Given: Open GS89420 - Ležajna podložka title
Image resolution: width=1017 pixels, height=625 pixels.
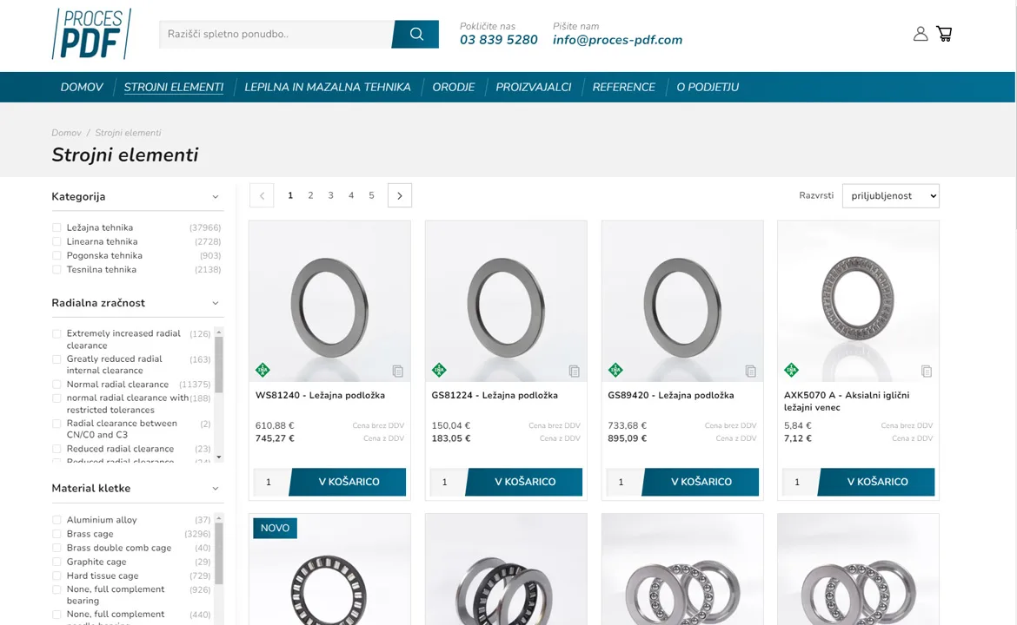Looking at the screenshot, I should (x=671, y=395).
